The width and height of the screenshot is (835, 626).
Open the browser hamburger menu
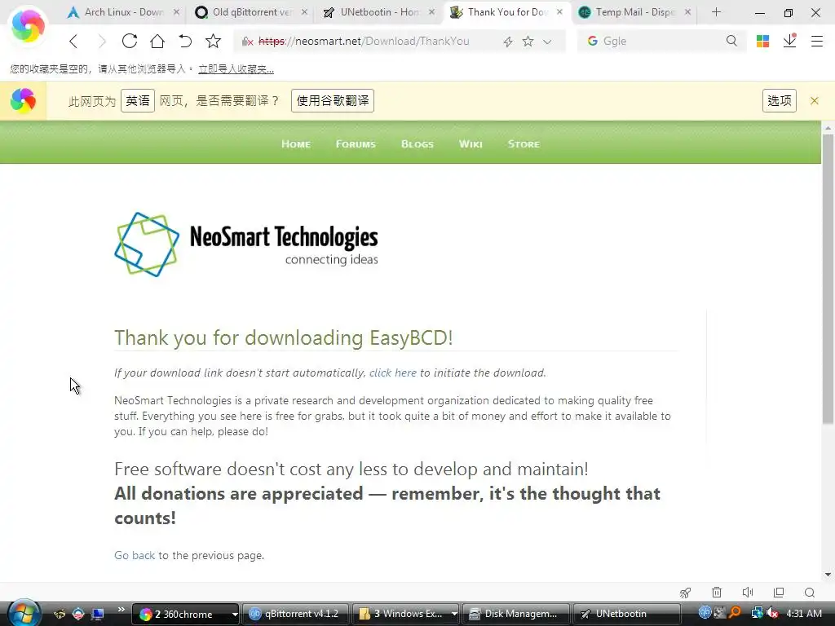point(817,41)
